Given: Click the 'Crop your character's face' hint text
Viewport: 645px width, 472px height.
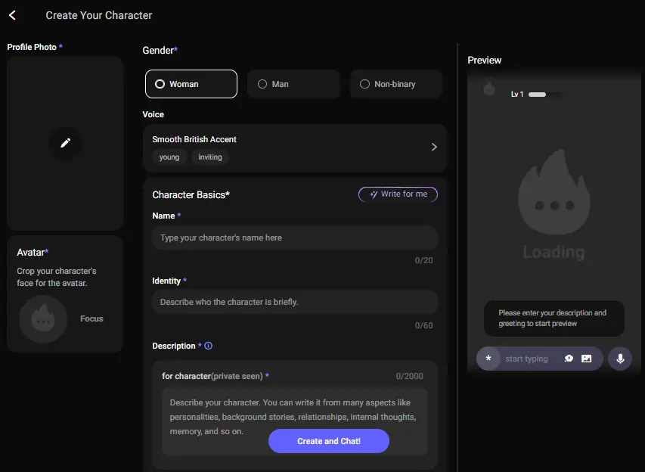Looking at the screenshot, I should point(57,277).
